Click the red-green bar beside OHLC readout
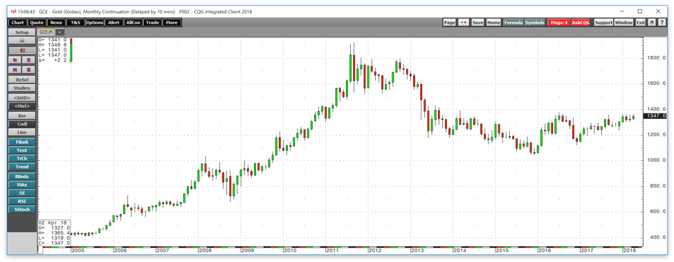This screenshot has height=262, width=674. pyautogui.click(x=71, y=50)
